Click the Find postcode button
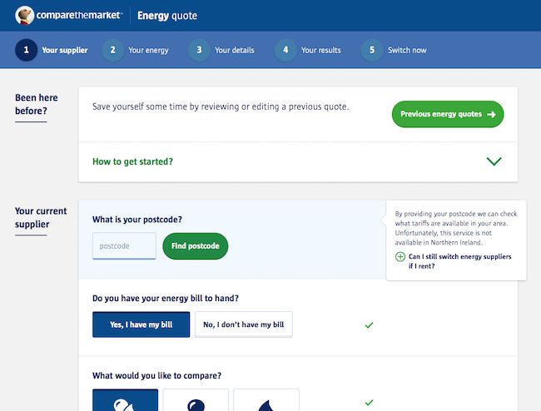 [196, 246]
